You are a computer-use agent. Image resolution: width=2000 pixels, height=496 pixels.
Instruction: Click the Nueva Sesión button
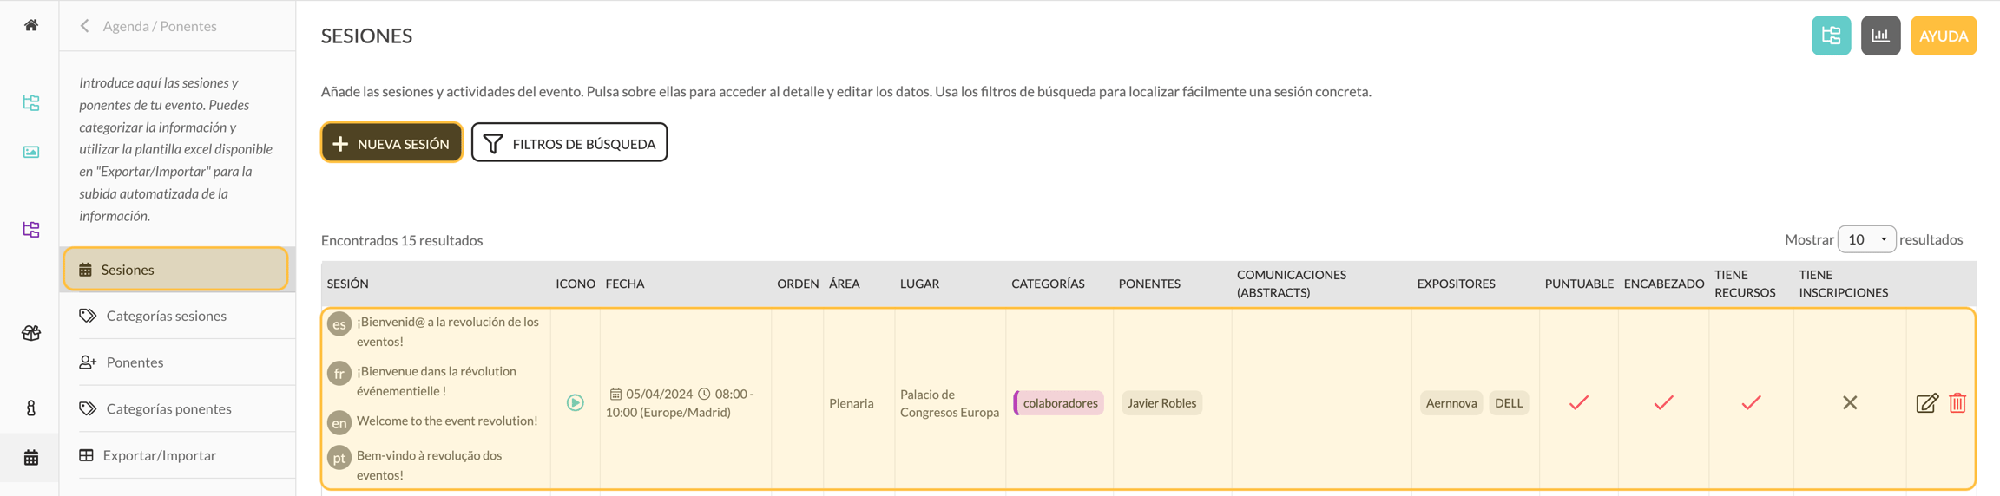click(x=391, y=142)
